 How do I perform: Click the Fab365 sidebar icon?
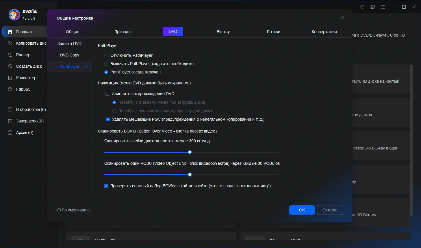click(10, 89)
